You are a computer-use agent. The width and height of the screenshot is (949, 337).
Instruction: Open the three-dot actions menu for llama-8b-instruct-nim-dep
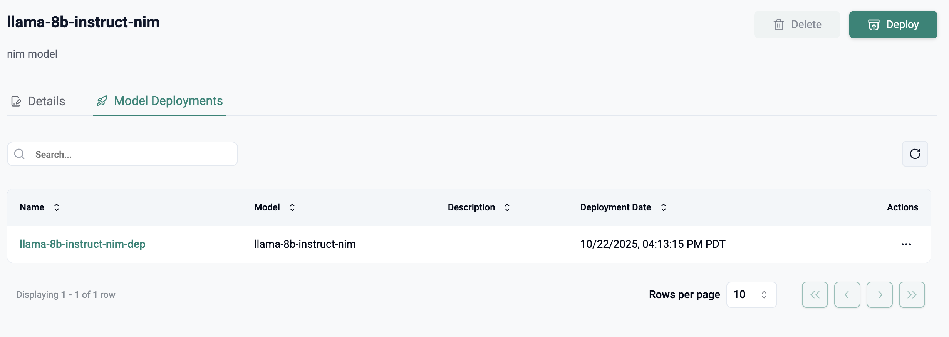(x=906, y=244)
